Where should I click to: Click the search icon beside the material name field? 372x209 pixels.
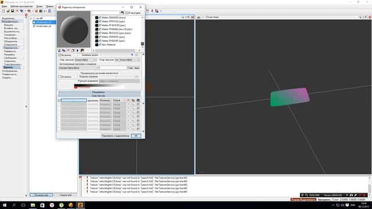point(123,13)
